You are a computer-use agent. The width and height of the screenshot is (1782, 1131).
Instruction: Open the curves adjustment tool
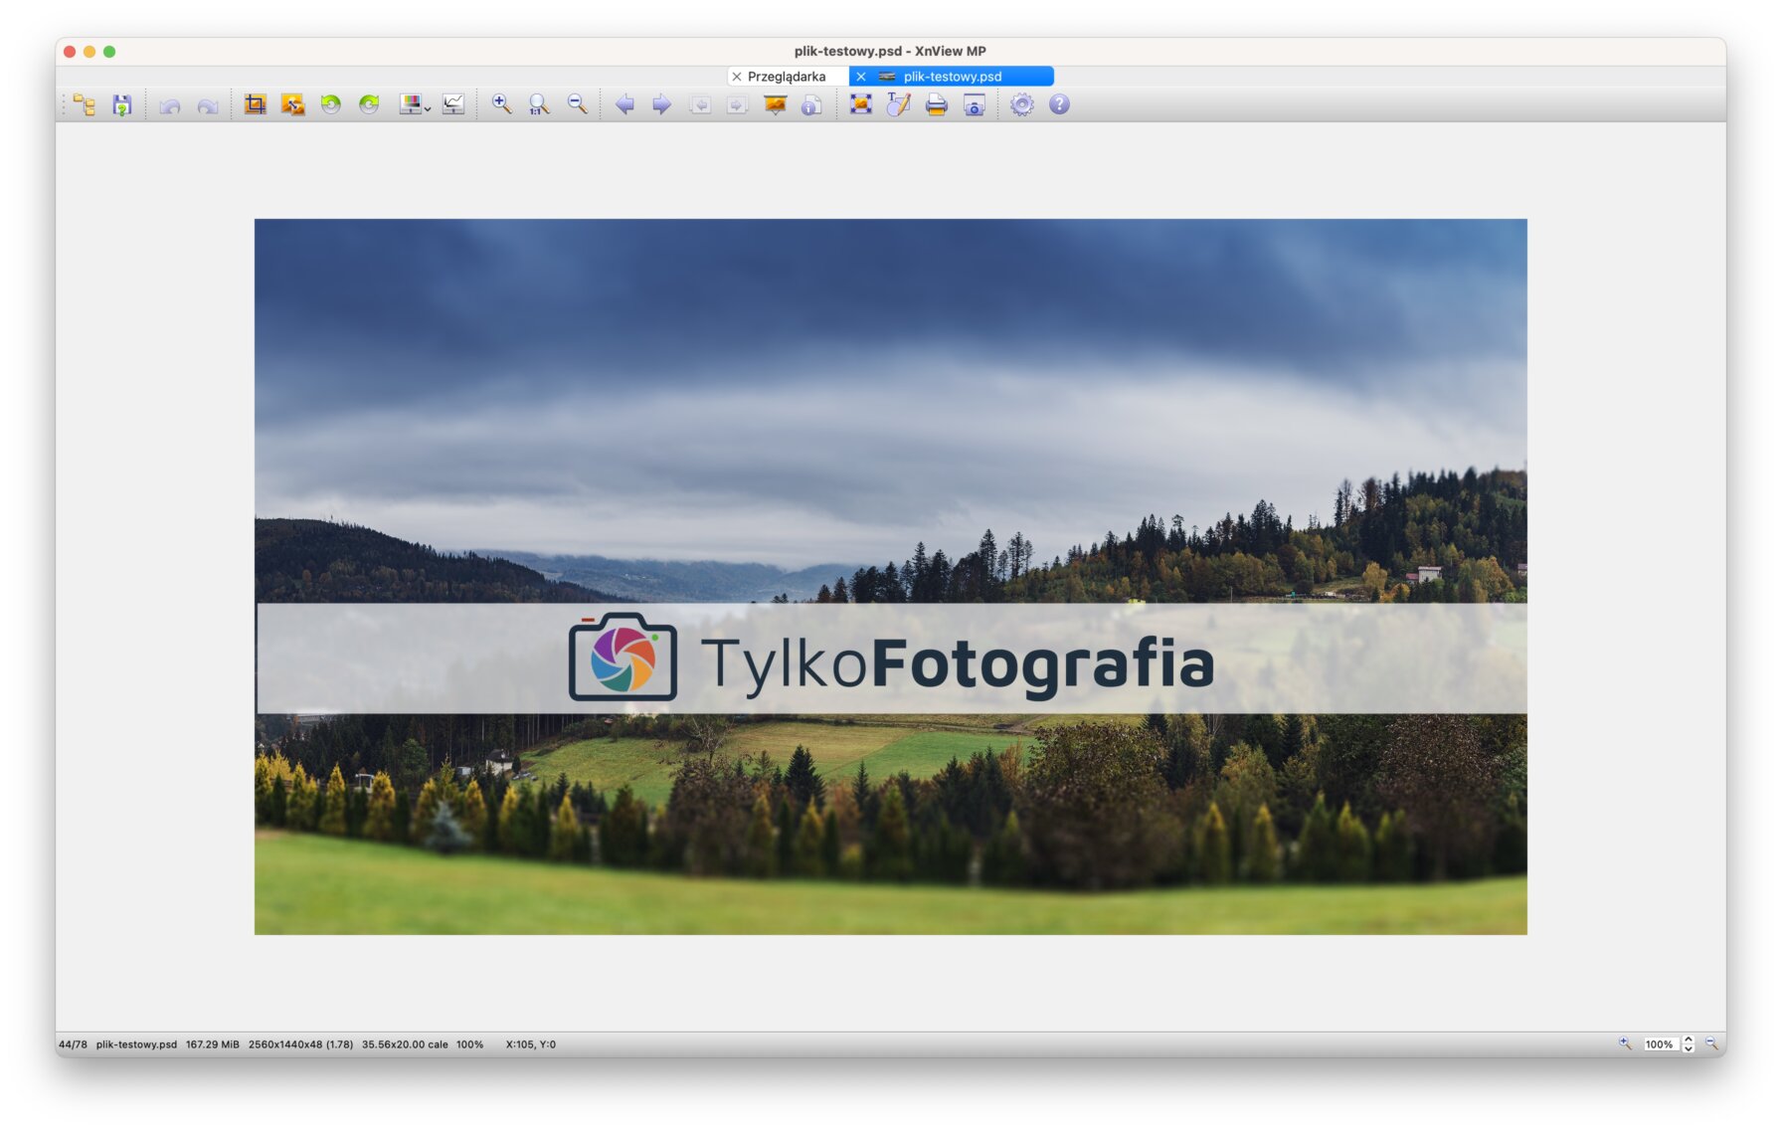tap(453, 104)
